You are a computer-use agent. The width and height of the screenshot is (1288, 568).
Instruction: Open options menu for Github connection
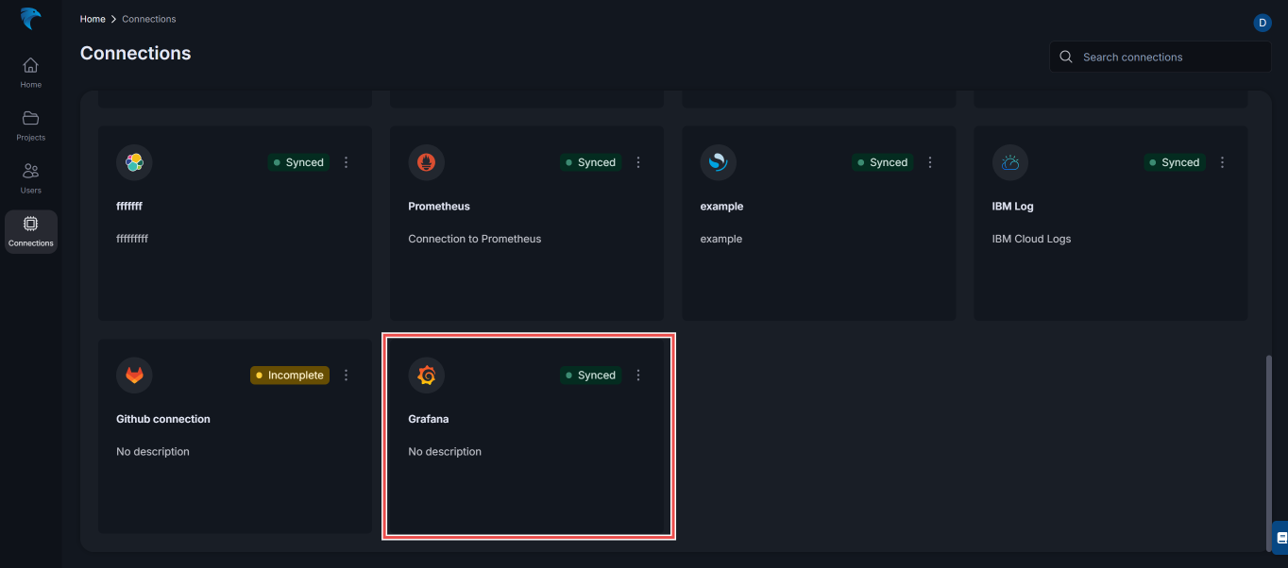[x=346, y=375]
